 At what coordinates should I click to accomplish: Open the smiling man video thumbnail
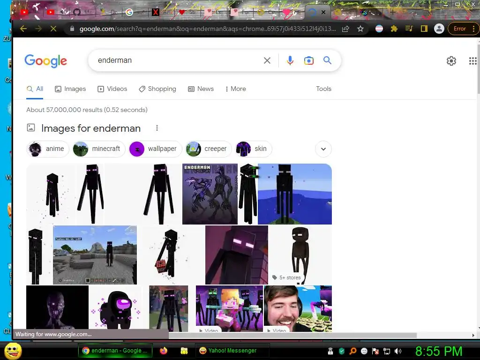coord(298,308)
